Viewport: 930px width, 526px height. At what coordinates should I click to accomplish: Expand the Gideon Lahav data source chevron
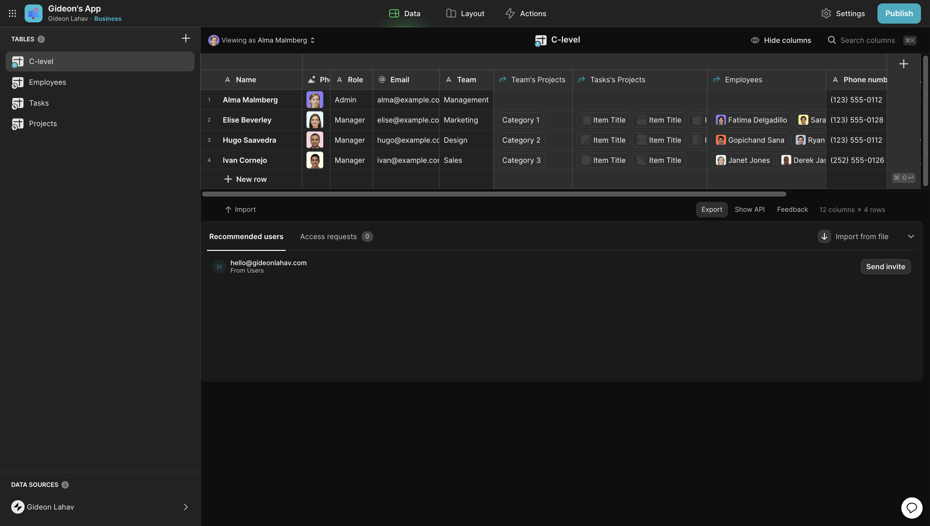186,507
